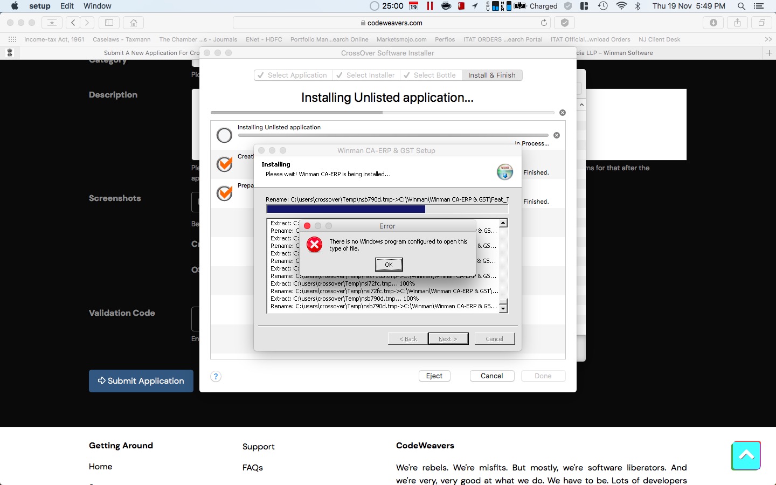Click the pinned tab emblem icon
776x485 pixels.
(x=9, y=53)
